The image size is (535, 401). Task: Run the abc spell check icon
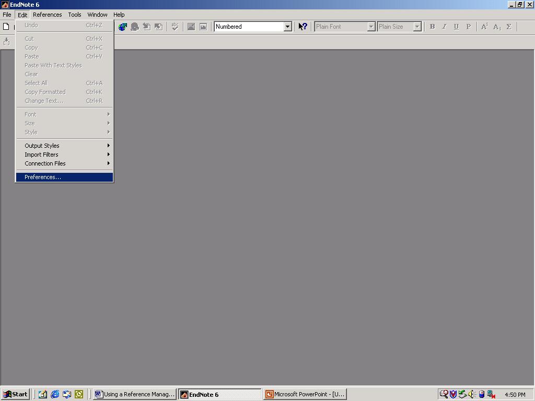175,27
